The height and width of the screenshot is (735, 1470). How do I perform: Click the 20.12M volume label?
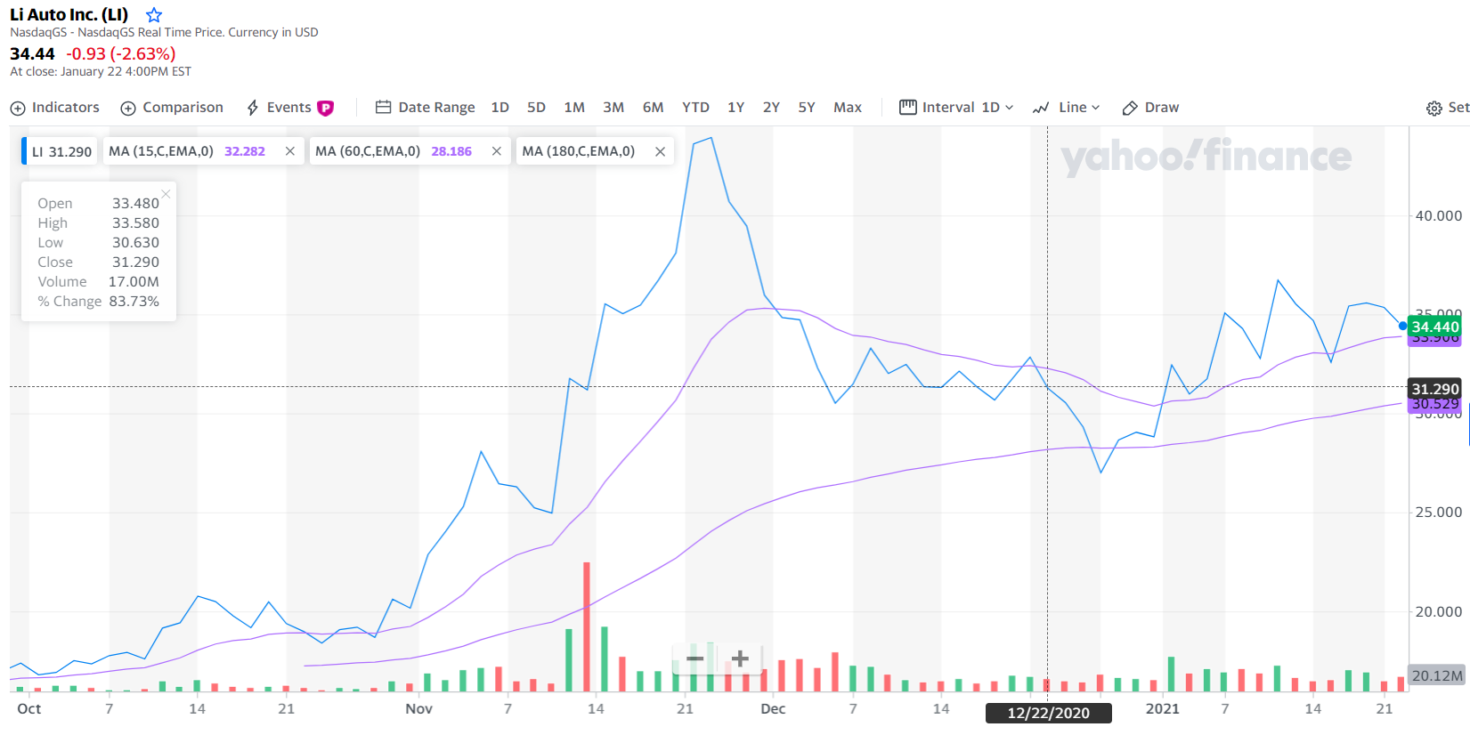point(1437,675)
